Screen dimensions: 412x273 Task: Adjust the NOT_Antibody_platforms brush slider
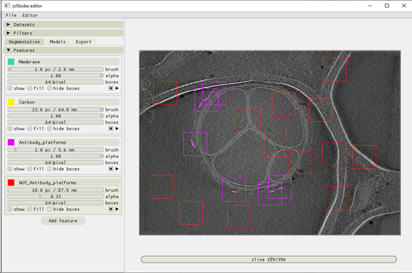pos(55,190)
